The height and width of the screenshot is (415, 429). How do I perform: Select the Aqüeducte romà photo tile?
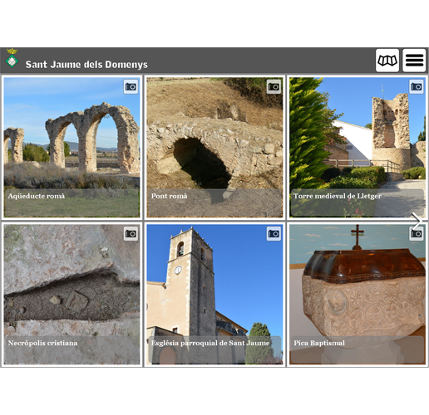(x=71, y=148)
